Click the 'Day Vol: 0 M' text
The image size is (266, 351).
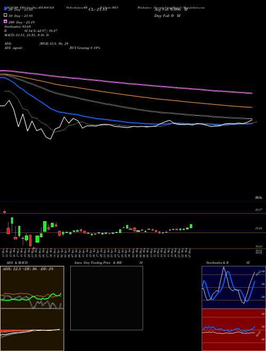pyautogui.click(x=167, y=16)
